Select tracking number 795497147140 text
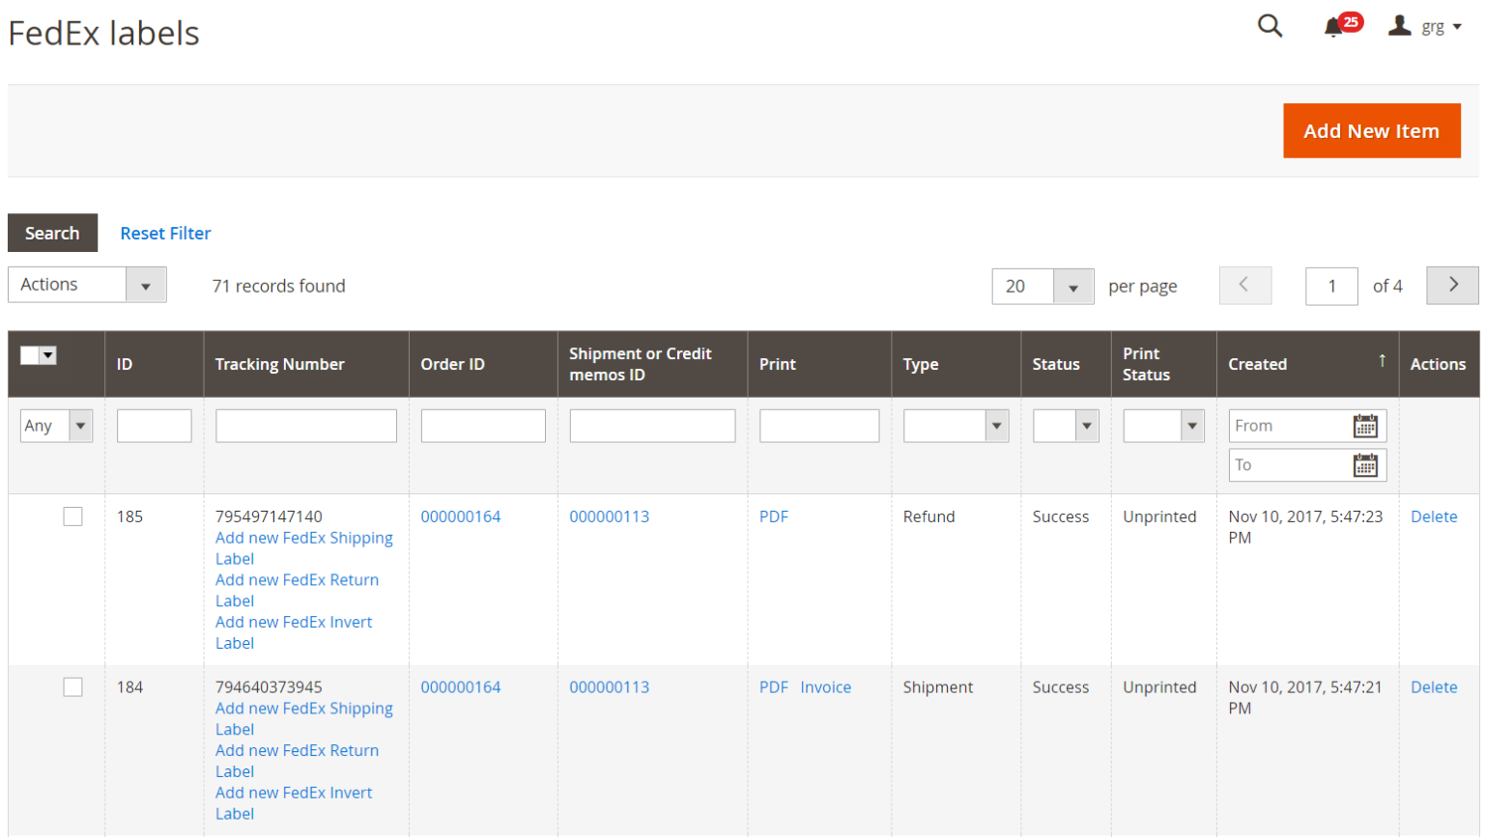 (x=269, y=516)
